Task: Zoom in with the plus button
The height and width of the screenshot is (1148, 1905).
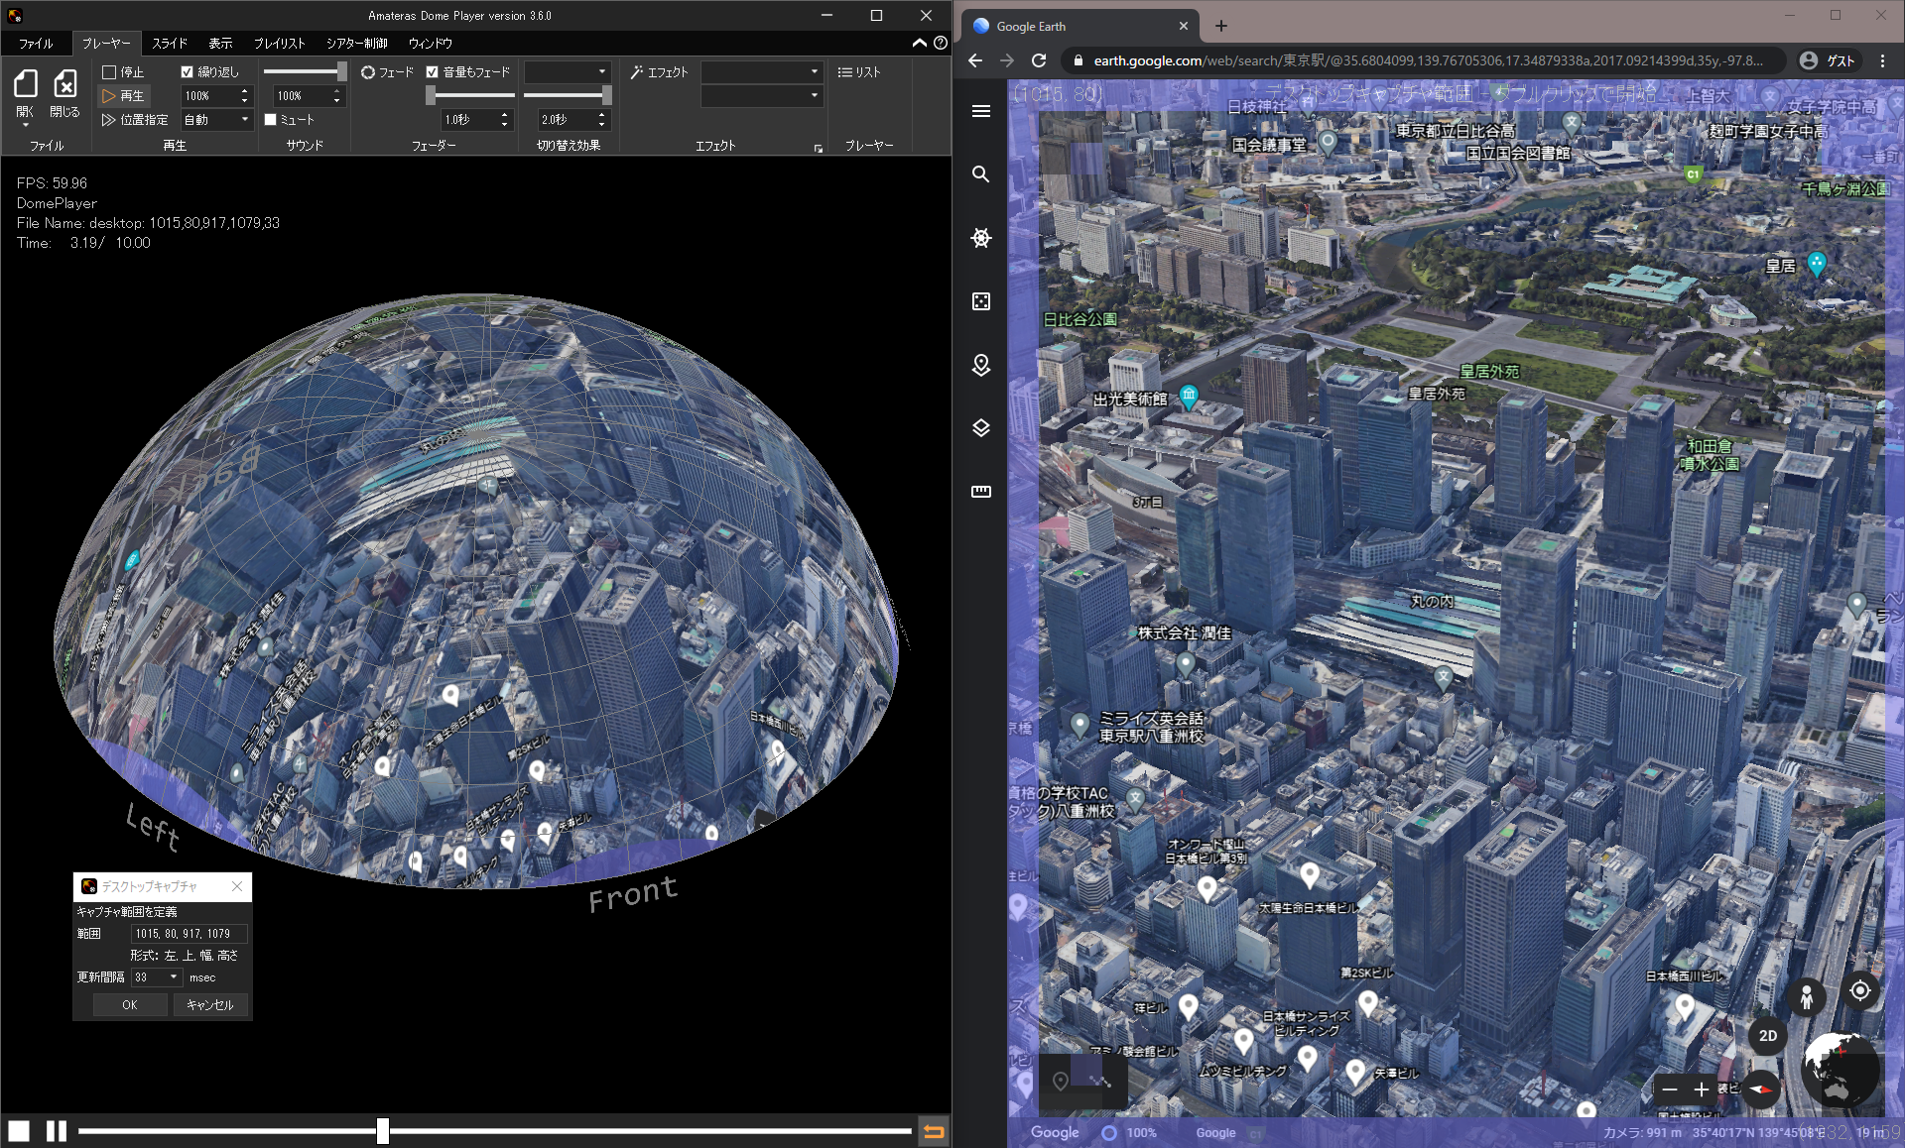Action: click(1702, 1090)
